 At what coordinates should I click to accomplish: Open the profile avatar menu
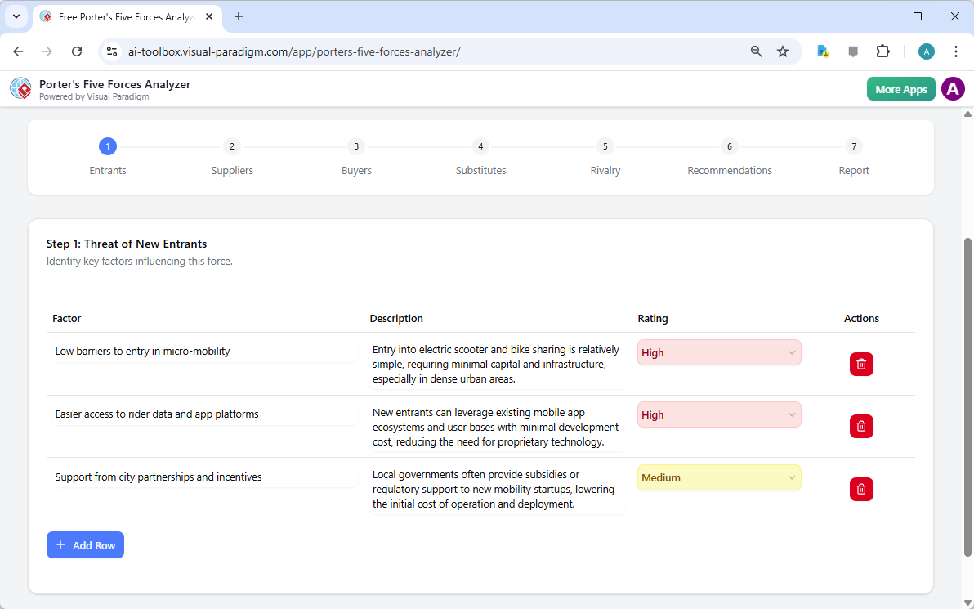953,88
